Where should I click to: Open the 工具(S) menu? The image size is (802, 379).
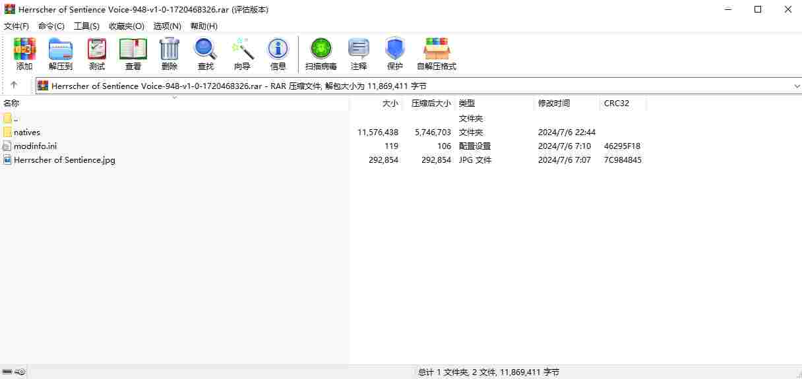pos(86,26)
